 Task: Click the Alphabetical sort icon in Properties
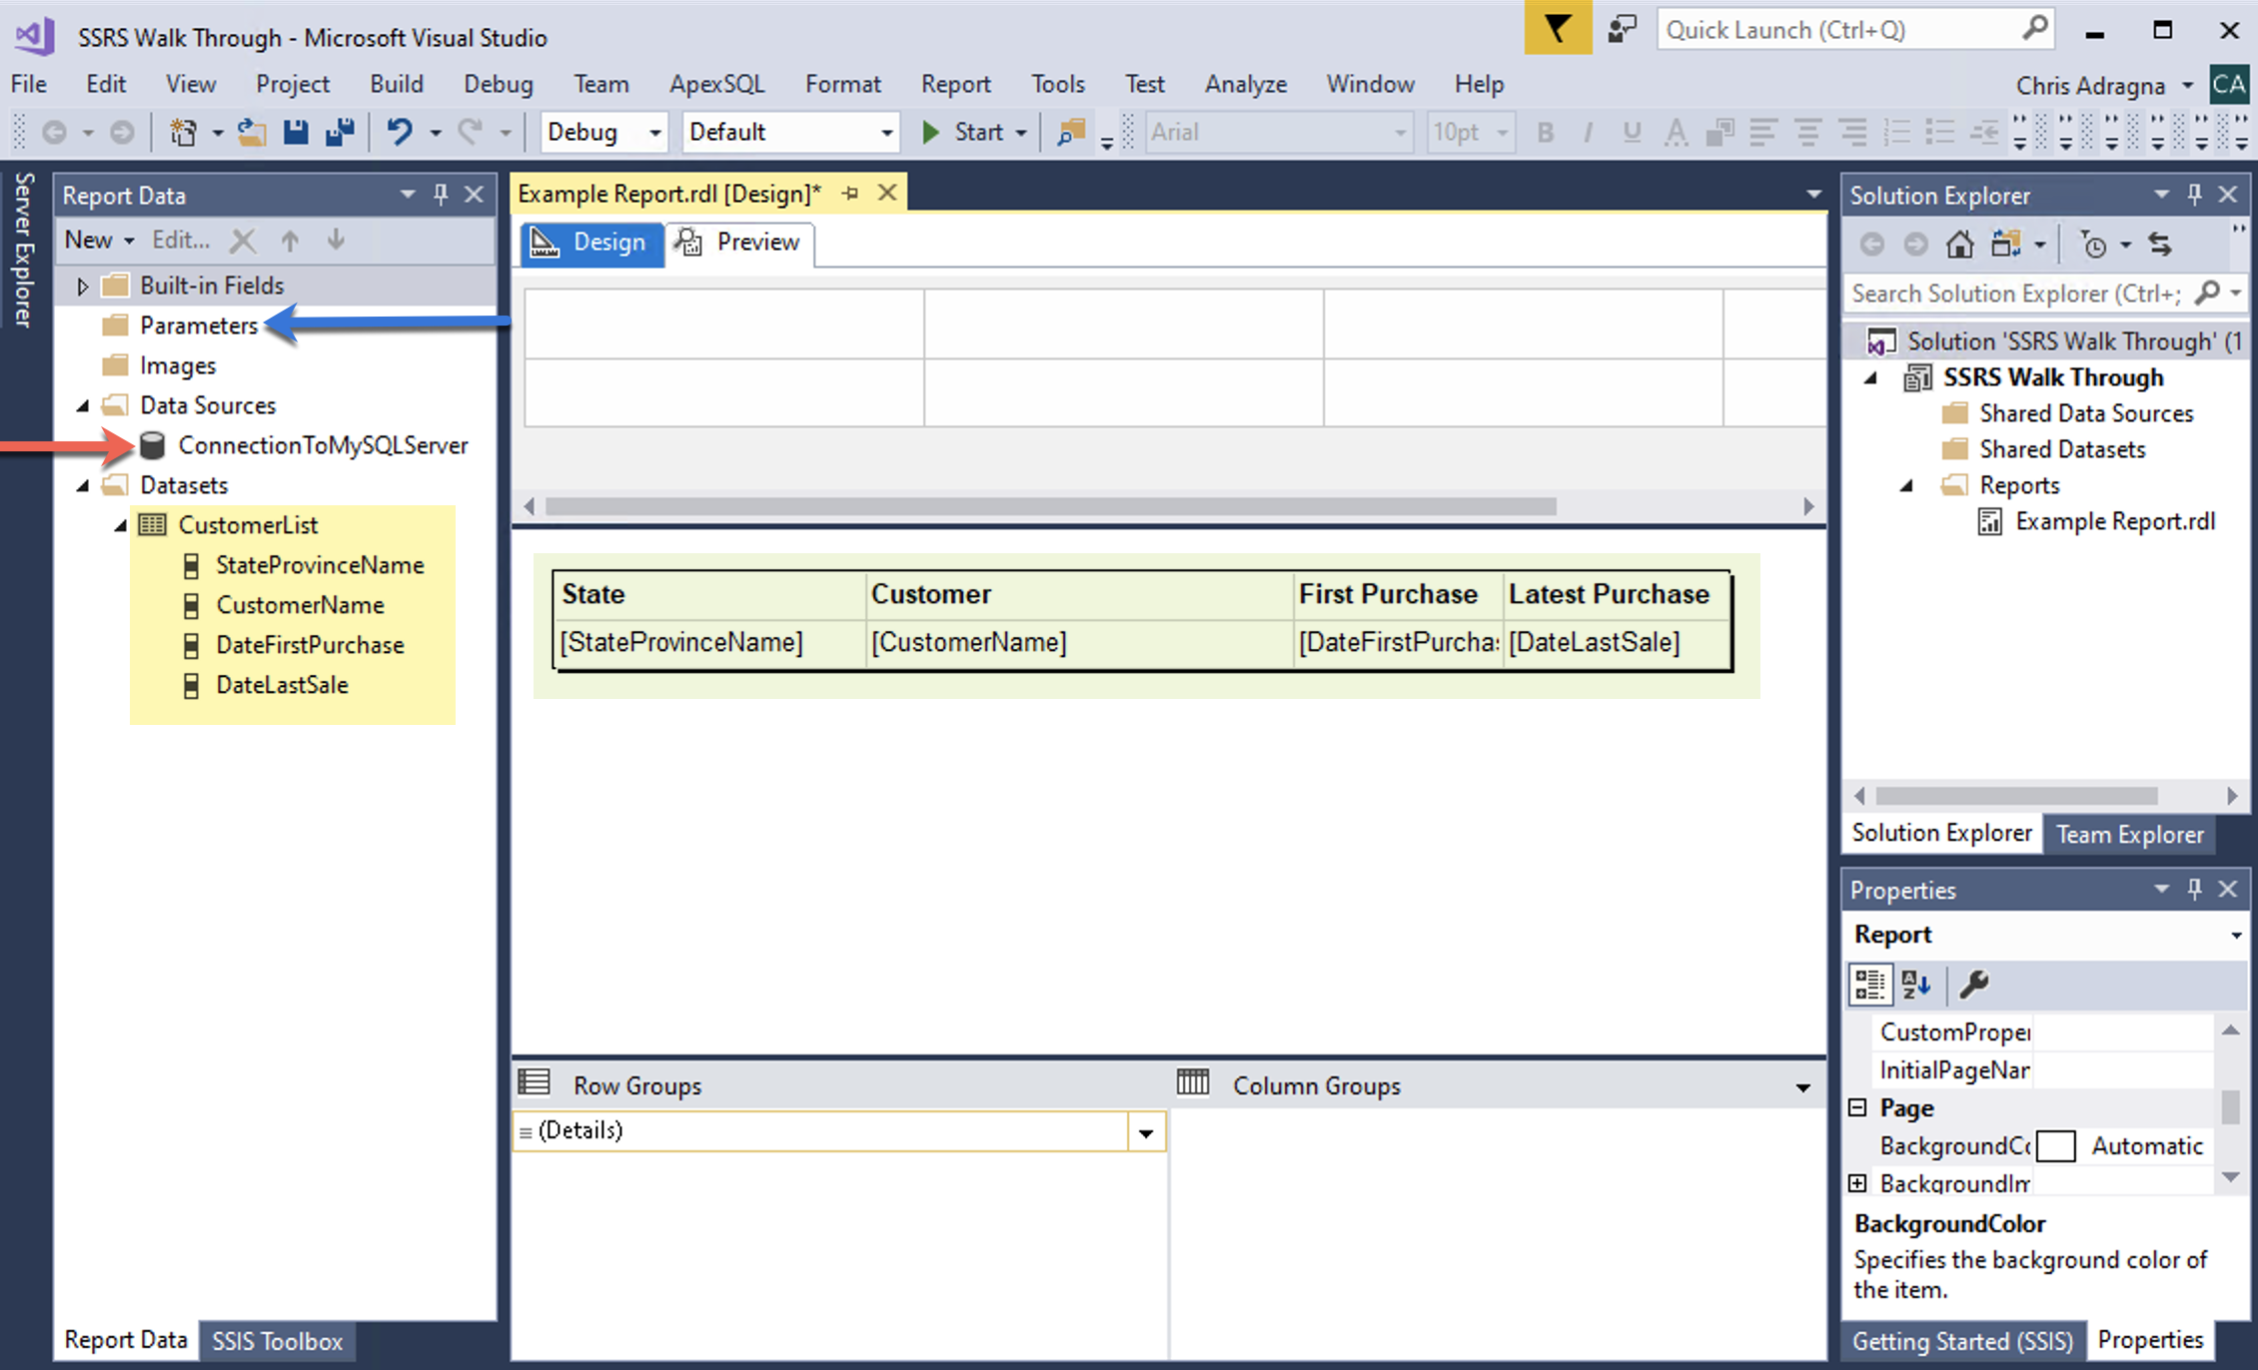point(1915,985)
